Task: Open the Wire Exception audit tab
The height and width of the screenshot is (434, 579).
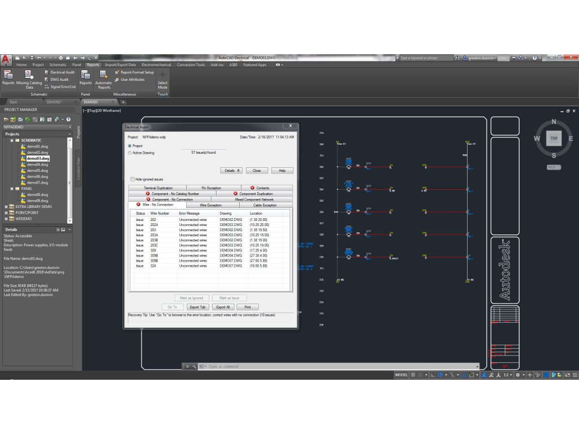Action: [213, 205]
